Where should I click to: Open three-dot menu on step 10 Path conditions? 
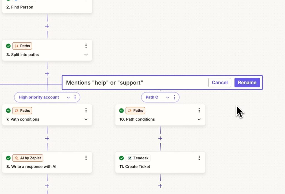coord(199,110)
